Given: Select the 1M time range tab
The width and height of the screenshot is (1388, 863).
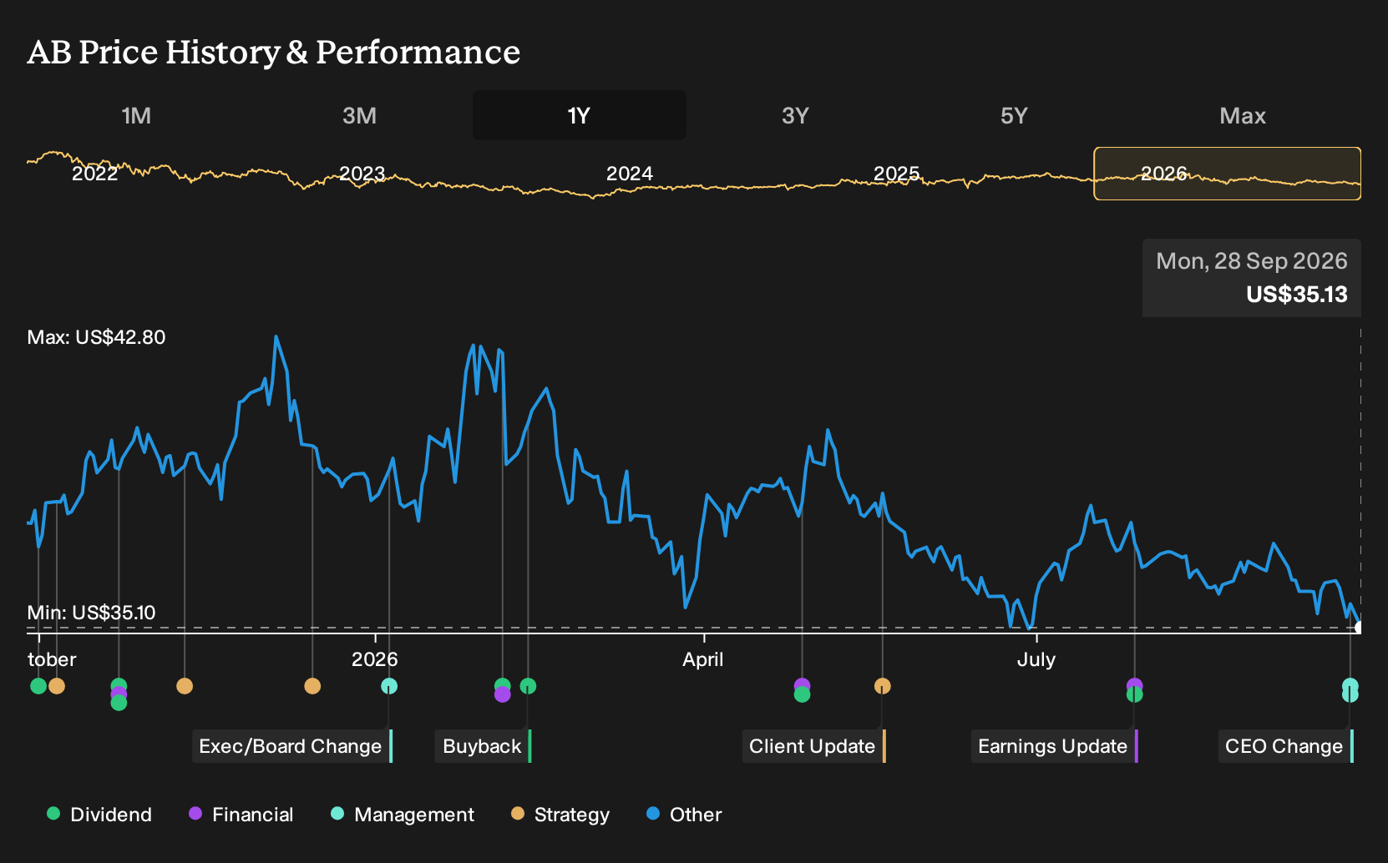Looking at the screenshot, I should [136, 115].
